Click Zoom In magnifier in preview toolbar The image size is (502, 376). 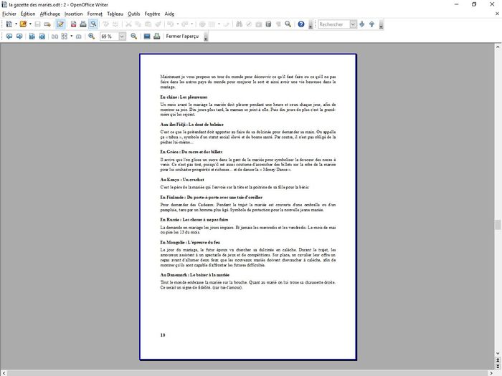(92, 36)
